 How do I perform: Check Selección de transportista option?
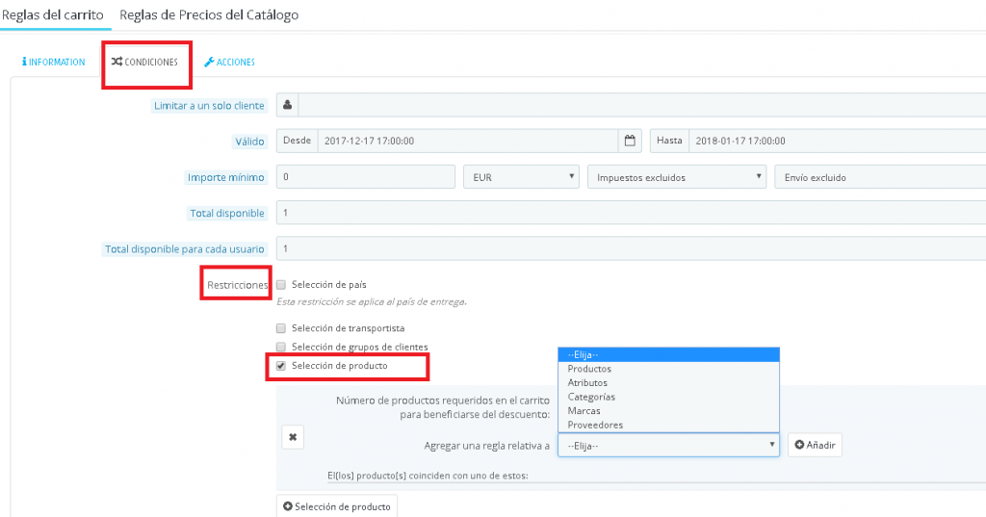click(281, 328)
